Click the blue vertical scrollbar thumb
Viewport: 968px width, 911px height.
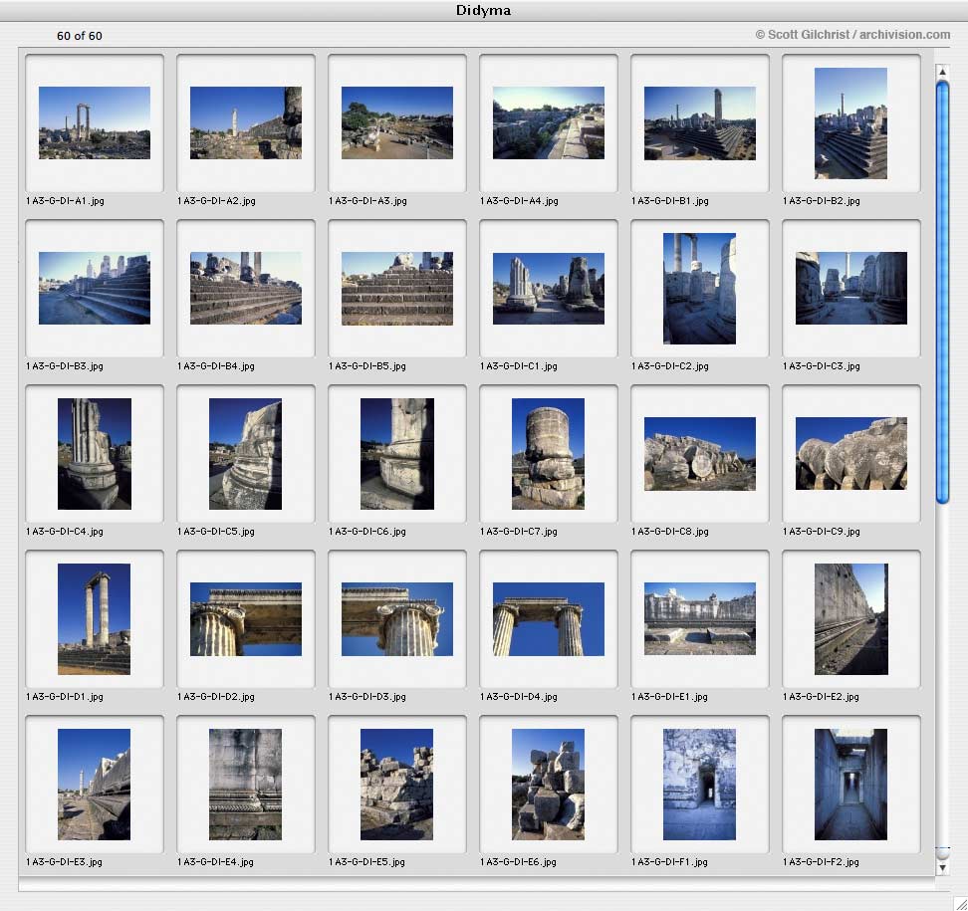[x=943, y=293]
